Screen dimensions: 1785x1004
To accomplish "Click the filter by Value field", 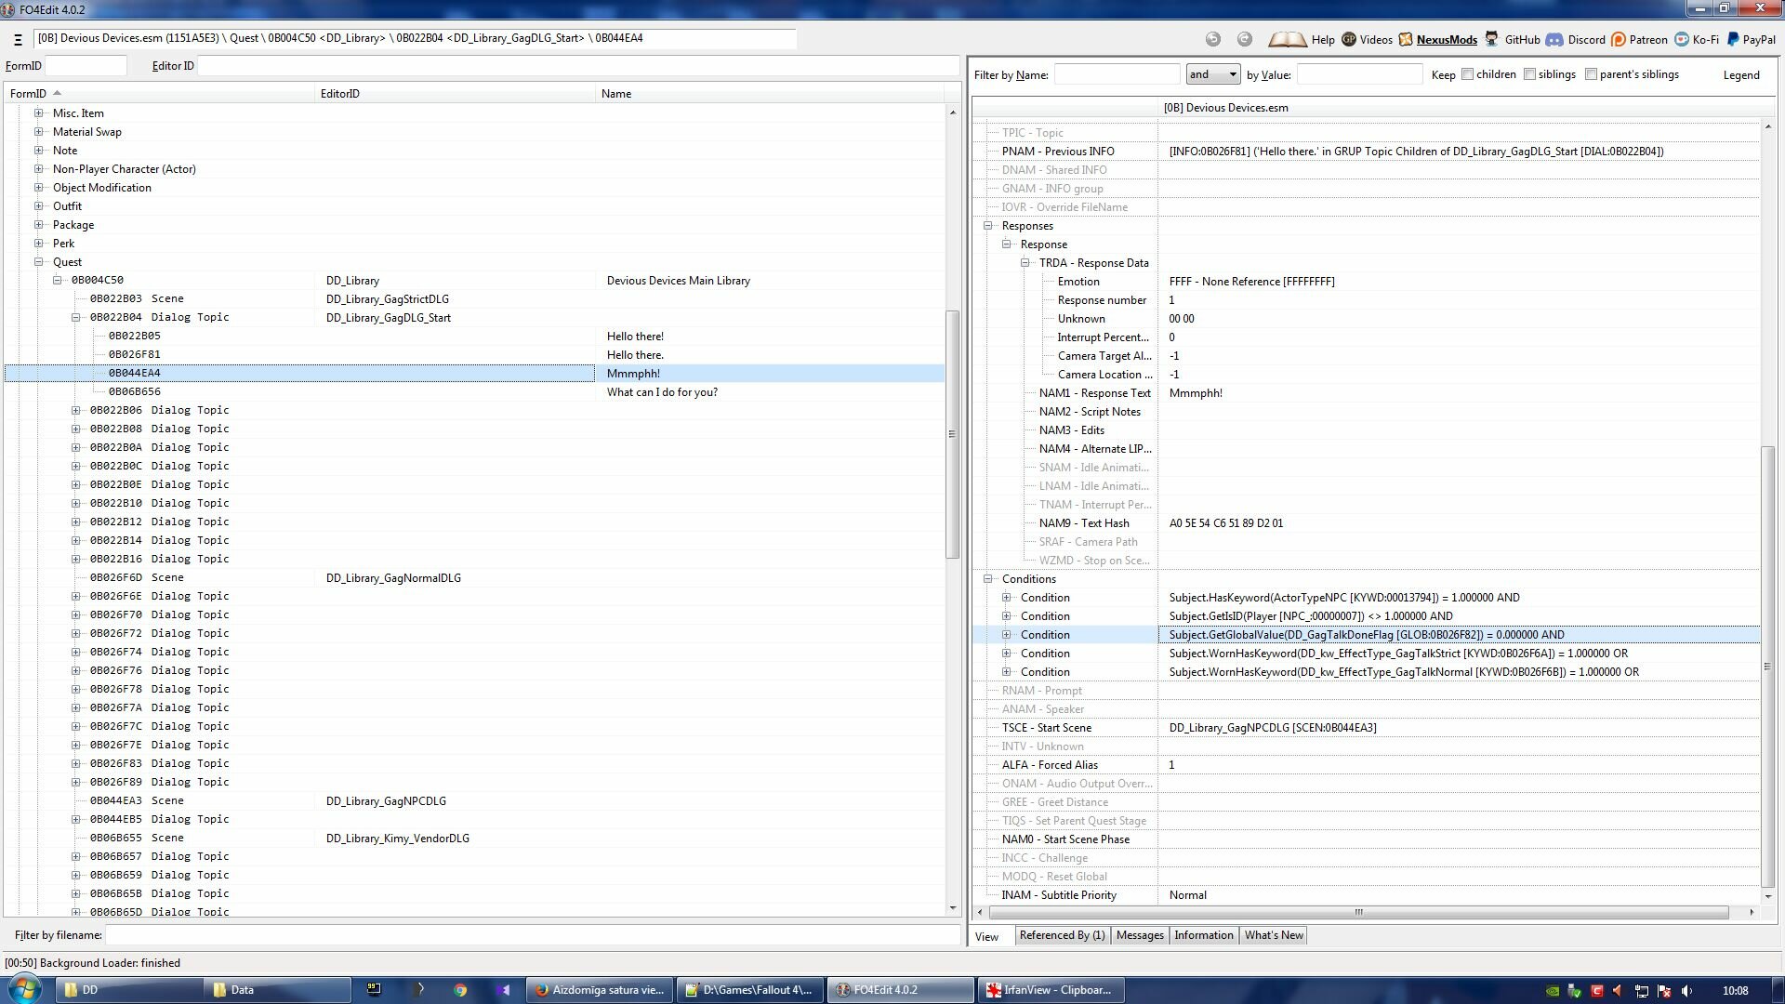I will pyautogui.click(x=1359, y=75).
